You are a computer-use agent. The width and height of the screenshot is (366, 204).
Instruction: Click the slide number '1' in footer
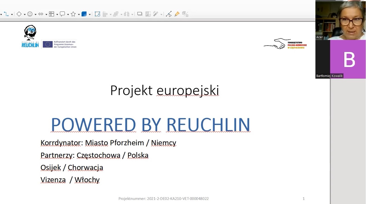tap(304, 199)
